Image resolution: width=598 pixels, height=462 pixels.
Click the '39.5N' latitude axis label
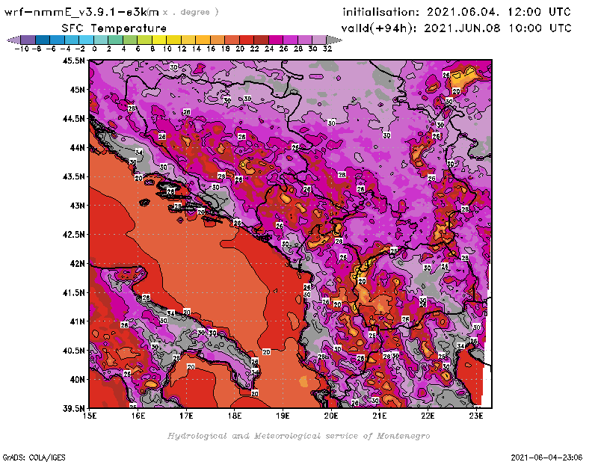click(73, 409)
